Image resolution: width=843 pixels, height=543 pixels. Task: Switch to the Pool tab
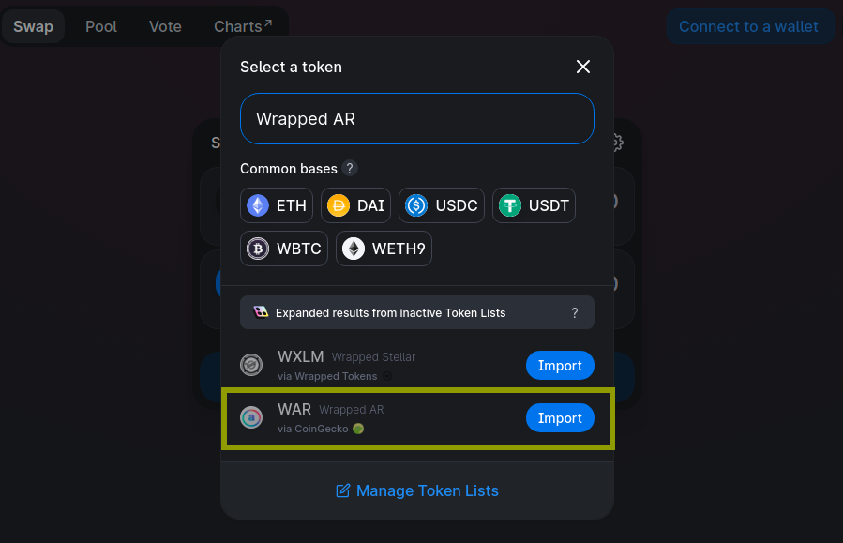101,26
